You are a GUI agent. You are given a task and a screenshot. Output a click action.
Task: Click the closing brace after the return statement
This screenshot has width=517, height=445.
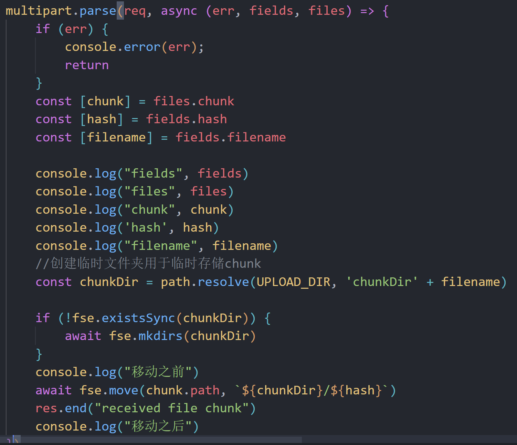coord(39,83)
